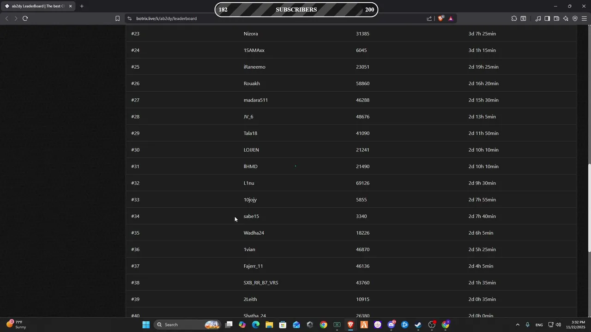The height and width of the screenshot is (332, 591).
Task: Bookmark this page with the bookmark icon
Action: [x=117, y=18]
